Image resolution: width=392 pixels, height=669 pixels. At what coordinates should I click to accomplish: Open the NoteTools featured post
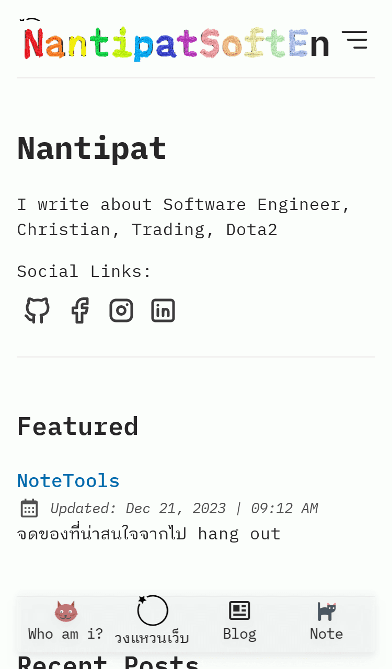point(68,480)
